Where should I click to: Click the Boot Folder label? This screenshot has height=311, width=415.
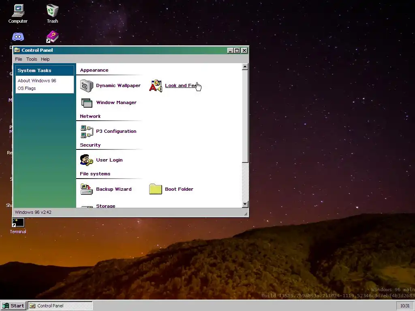click(x=179, y=189)
